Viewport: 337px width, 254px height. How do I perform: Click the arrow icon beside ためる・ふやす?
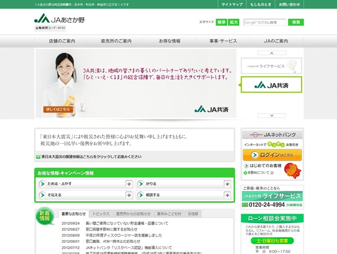click(x=42, y=184)
